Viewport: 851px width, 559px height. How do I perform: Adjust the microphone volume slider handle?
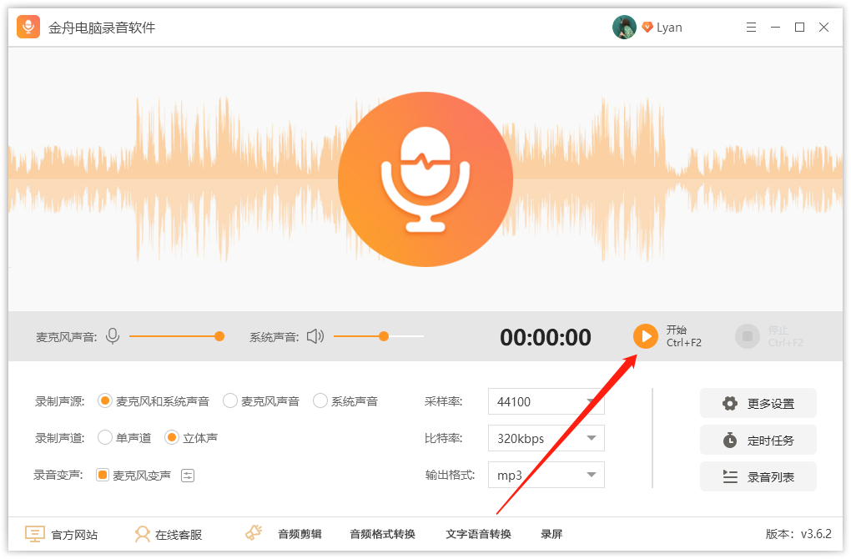219,336
